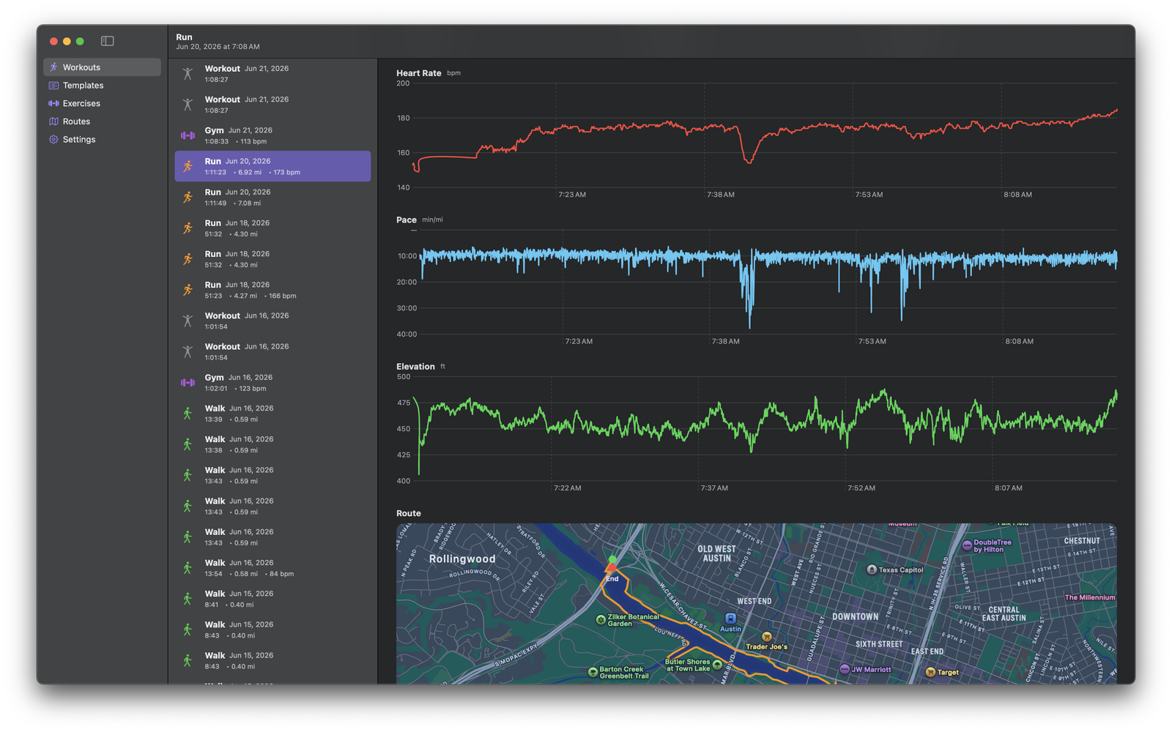Click the icon of first Workout Jun 21 entry

pyautogui.click(x=188, y=74)
